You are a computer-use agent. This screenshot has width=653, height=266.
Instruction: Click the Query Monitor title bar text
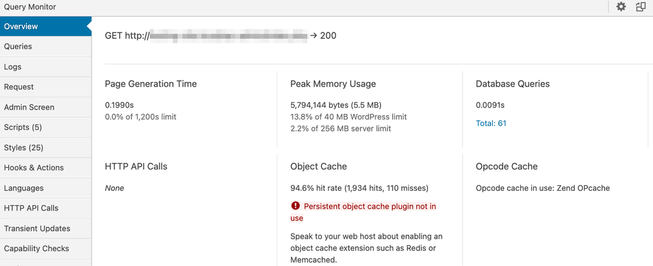tap(30, 7)
